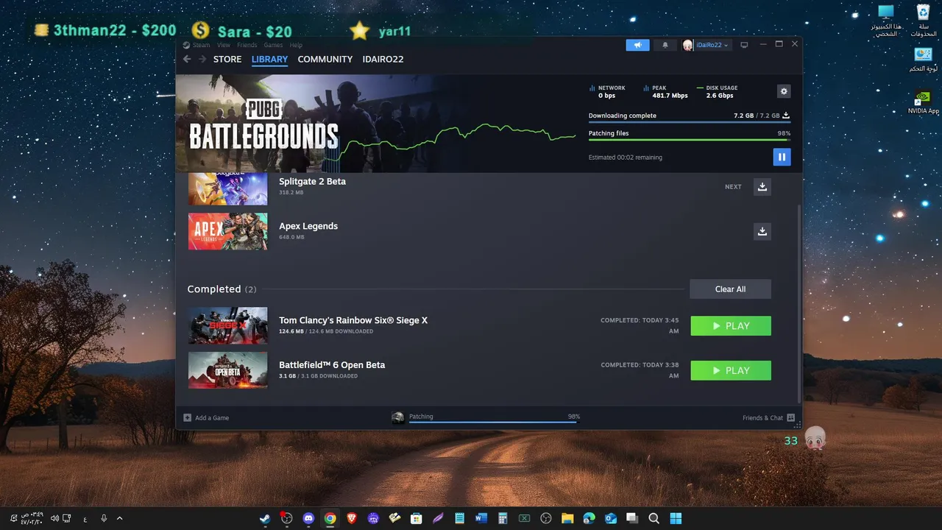This screenshot has height=530, width=942.
Task: Click Battlefield 6 Open Beta title
Action: coord(332,364)
